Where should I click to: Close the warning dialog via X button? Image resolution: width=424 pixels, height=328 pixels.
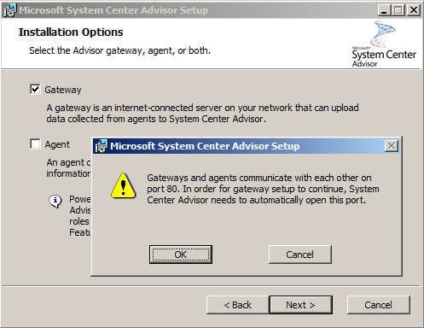[392, 146]
